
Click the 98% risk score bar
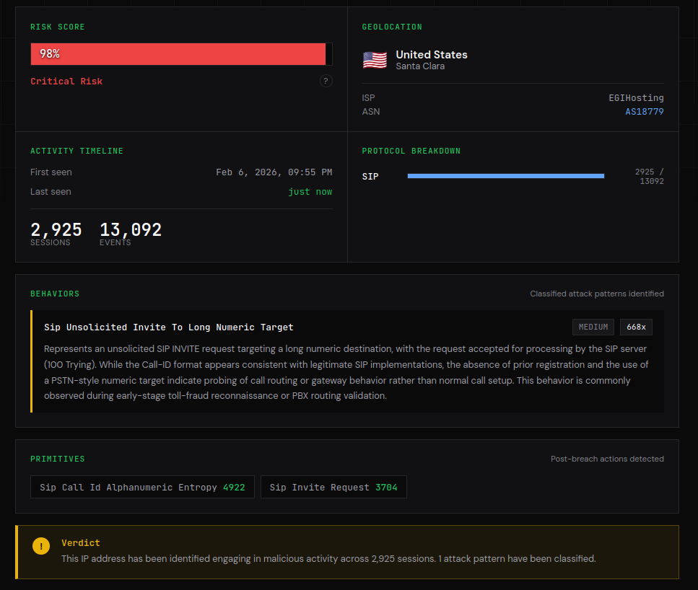(178, 53)
